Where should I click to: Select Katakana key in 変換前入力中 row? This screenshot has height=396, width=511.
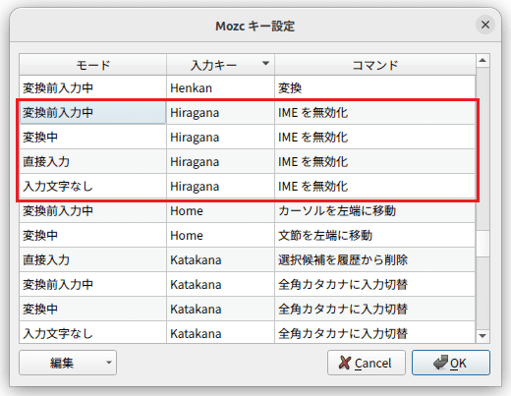pyautogui.click(x=220, y=284)
